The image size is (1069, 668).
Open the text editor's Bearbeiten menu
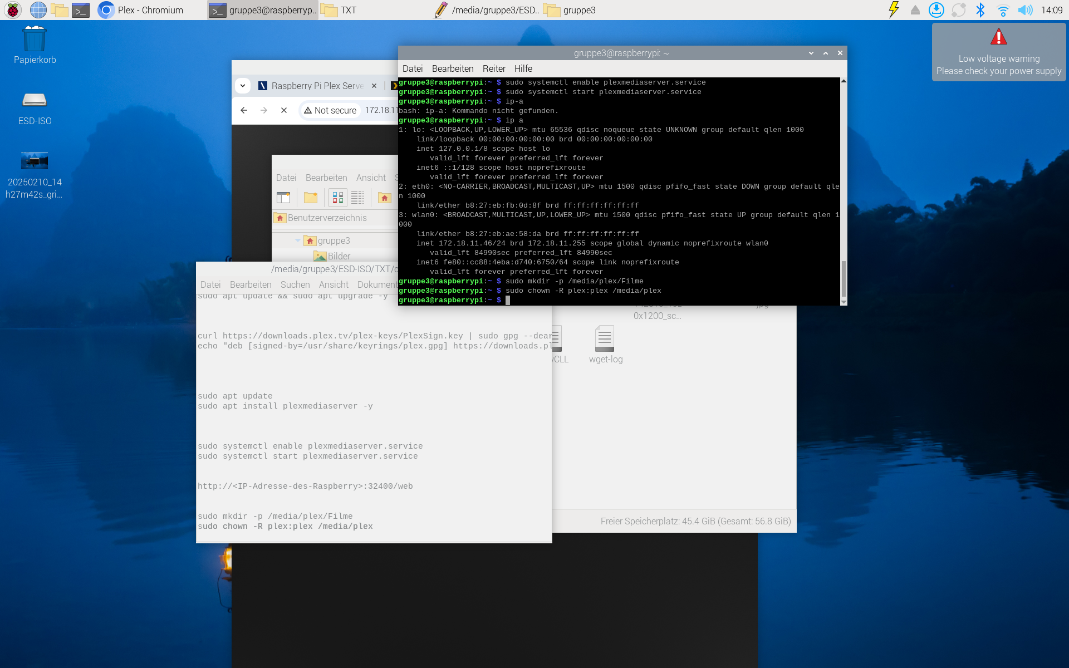coord(251,284)
